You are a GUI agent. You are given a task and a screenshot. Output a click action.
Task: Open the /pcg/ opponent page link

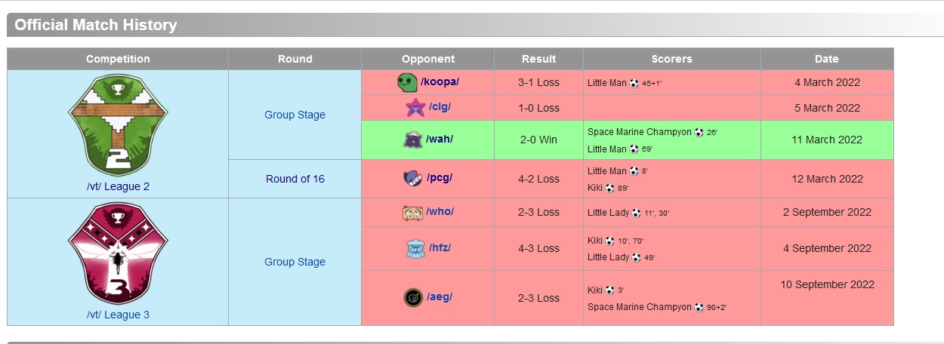tap(440, 178)
